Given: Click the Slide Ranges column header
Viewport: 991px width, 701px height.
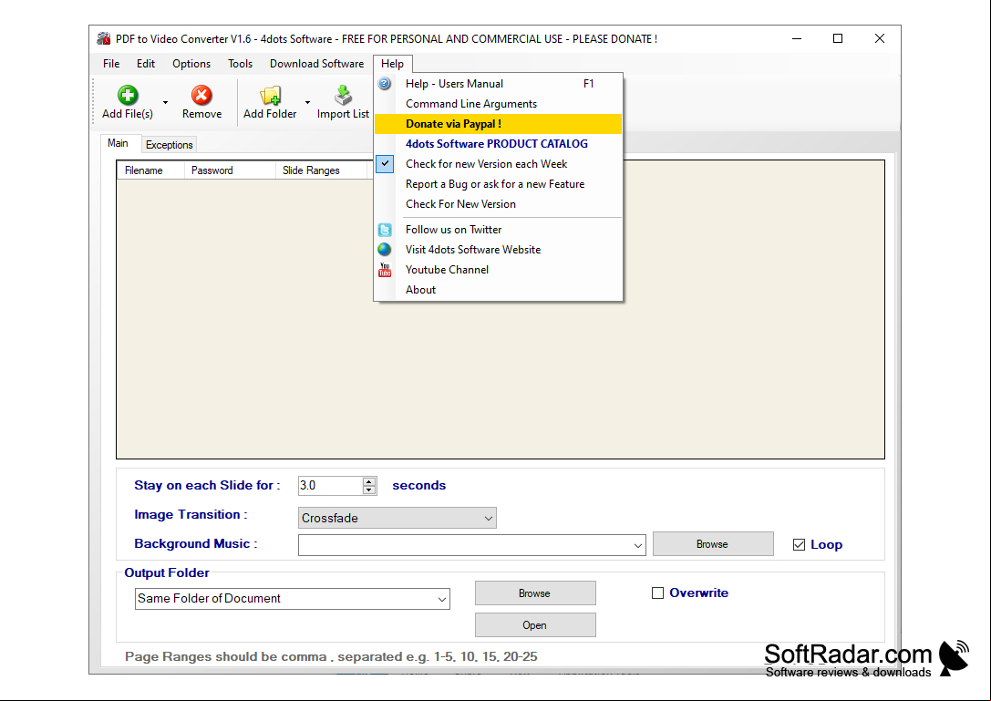Looking at the screenshot, I should pyautogui.click(x=321, y=170).
